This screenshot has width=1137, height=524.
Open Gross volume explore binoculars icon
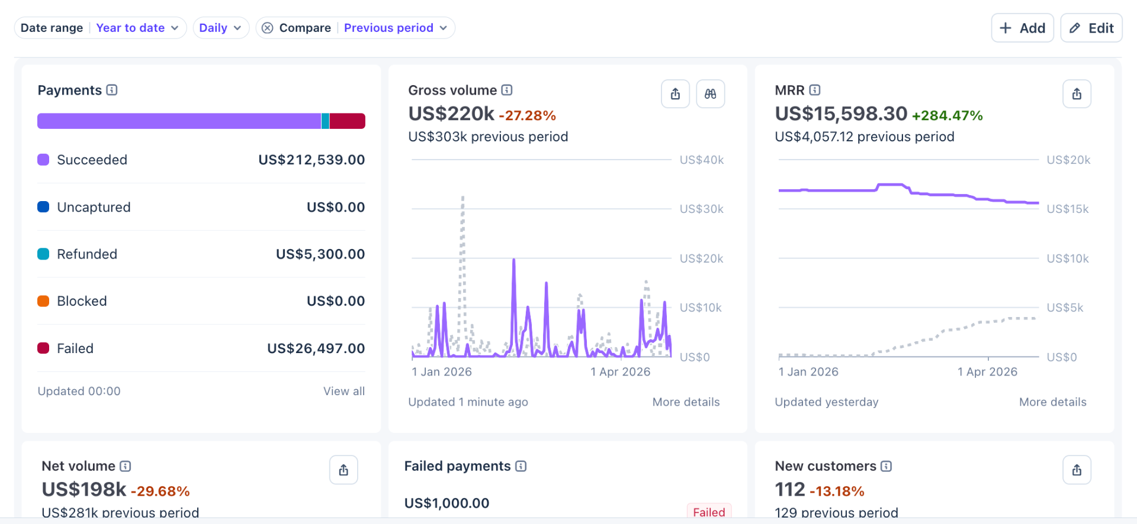click(711, 94)
